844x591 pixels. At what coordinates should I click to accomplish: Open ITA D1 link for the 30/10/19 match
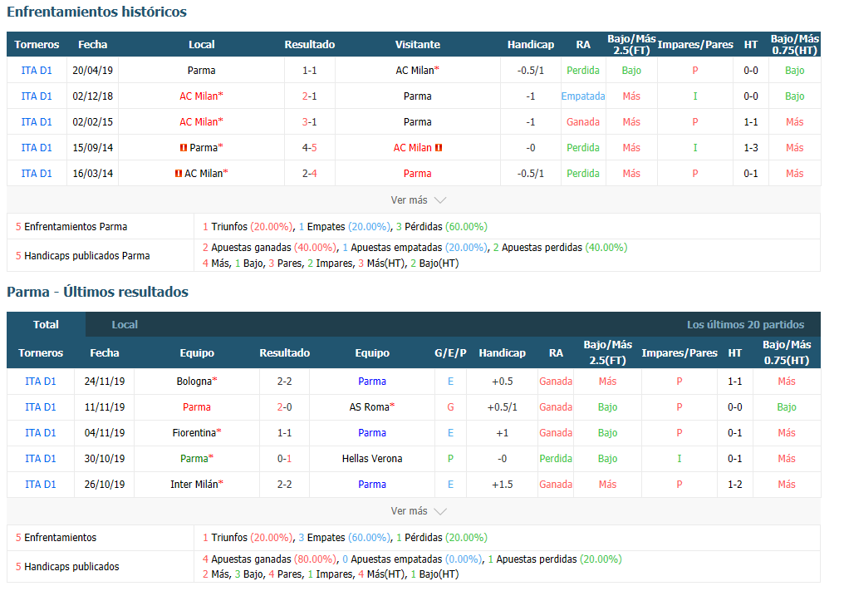tap(41, 459)
